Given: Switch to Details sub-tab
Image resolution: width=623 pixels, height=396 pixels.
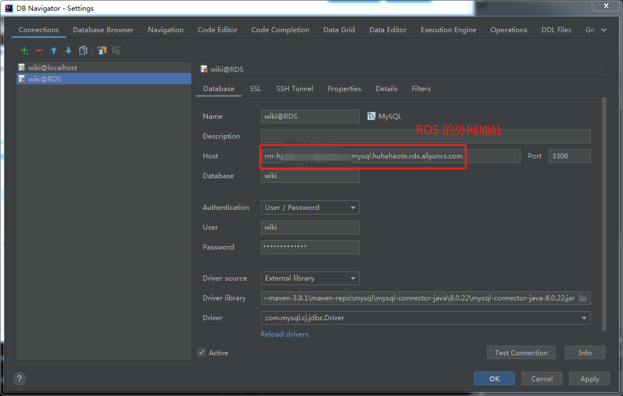Looking at the screenshot, I should [x=386, y=88].
